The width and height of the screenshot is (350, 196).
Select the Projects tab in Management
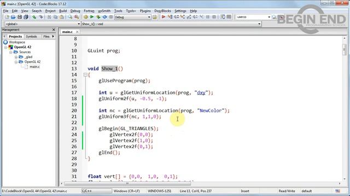pos(15,36)
